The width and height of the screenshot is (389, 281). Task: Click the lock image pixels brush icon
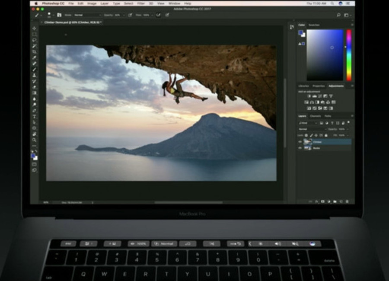tap(311, 135)
